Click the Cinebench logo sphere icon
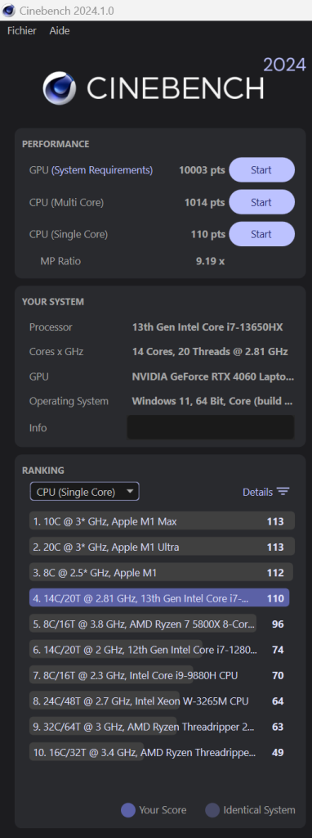The image size is (312, 838). click(x=59, y=88)
